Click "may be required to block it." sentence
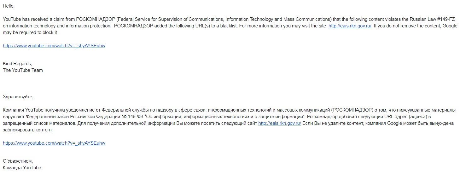This screenshot has width=460, height=173. point(31,32)
